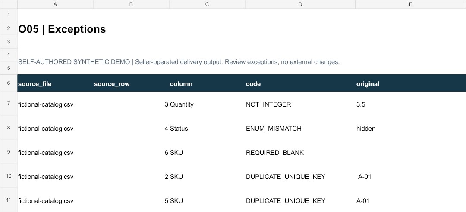
Task: Select column B header
Action: coord(131,4)
